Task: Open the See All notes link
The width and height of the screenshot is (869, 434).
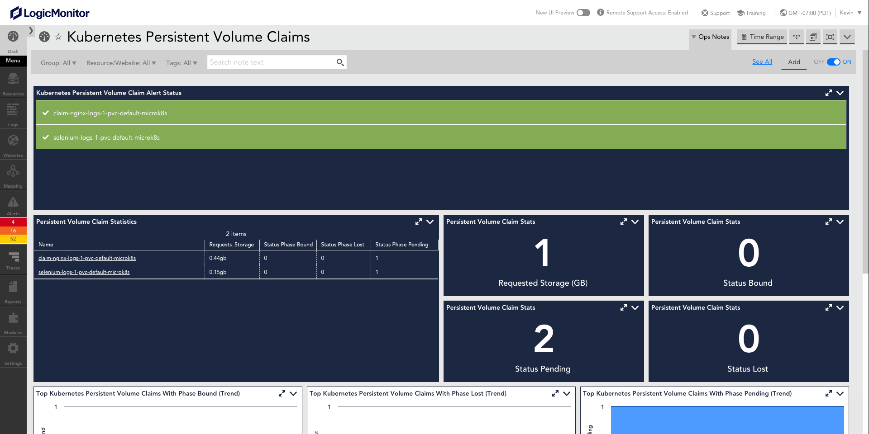Action: (762, 62)
